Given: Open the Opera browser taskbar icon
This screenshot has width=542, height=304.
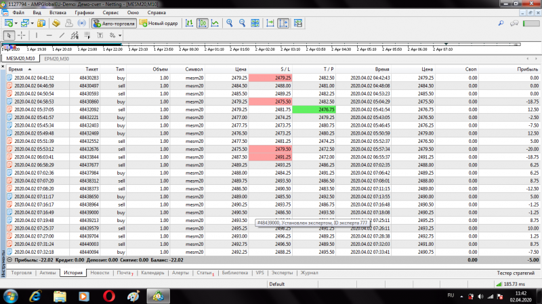Looking at the screenshot, I should coord(109,297).
